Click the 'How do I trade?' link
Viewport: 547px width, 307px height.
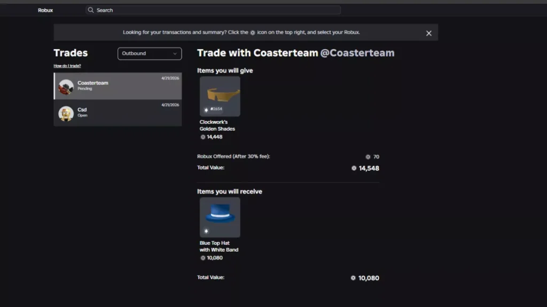(67, 66)
